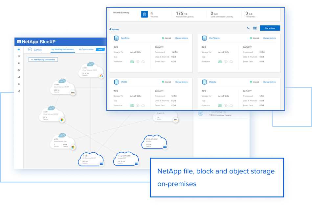Open Manage Volume link for UserShares
The width and height of the screenshot is (312, 206).
point(269,38)
